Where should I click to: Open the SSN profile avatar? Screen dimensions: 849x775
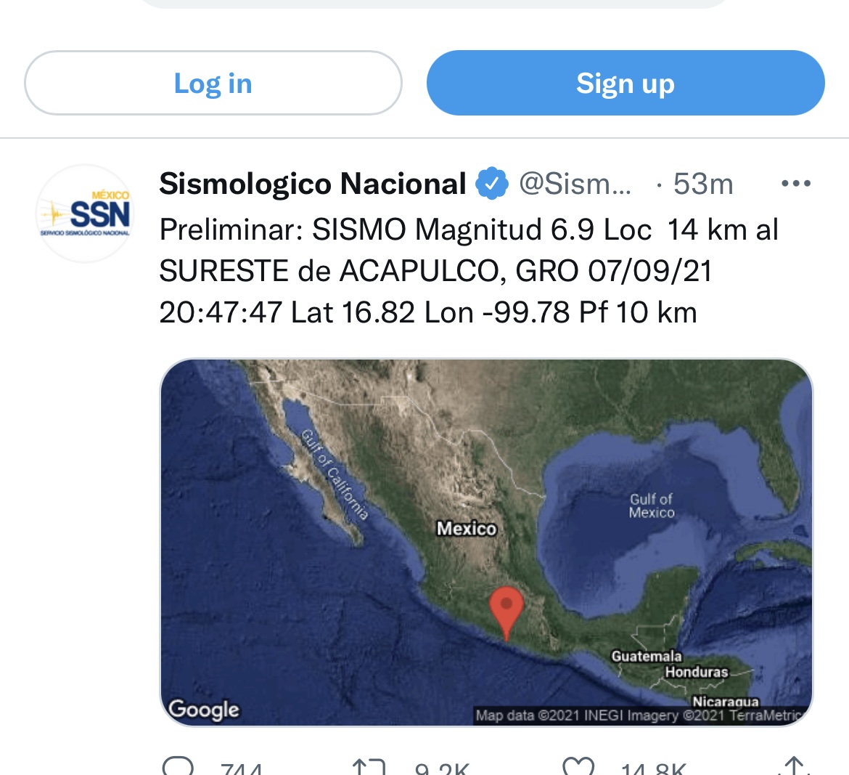(85, 214)
